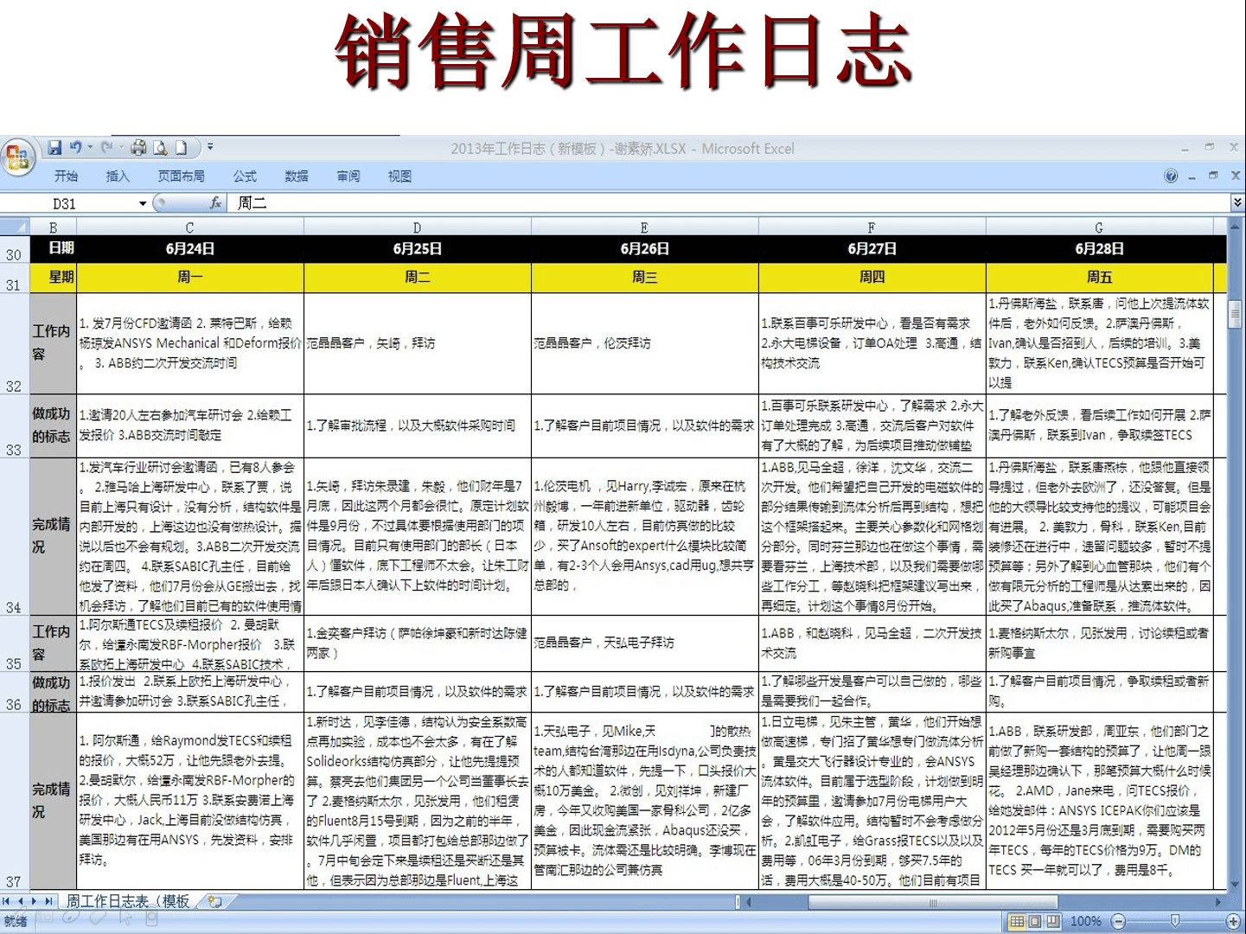This screenshot has width=1246, height=934.
Task: Open the 审阅 ribbon tab
Action: coord(348,176)
